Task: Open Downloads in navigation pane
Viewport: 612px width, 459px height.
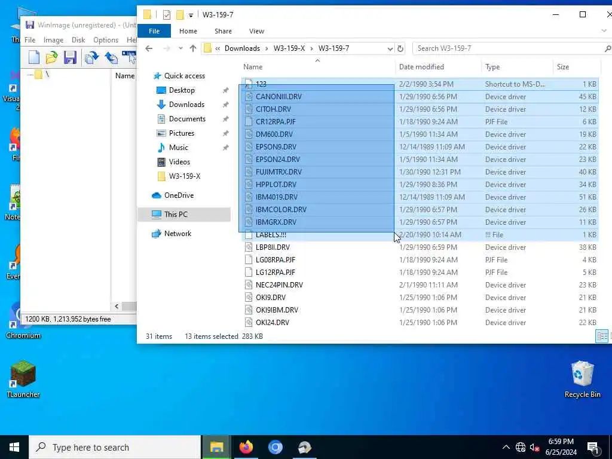Action: [x=180, y=105]
